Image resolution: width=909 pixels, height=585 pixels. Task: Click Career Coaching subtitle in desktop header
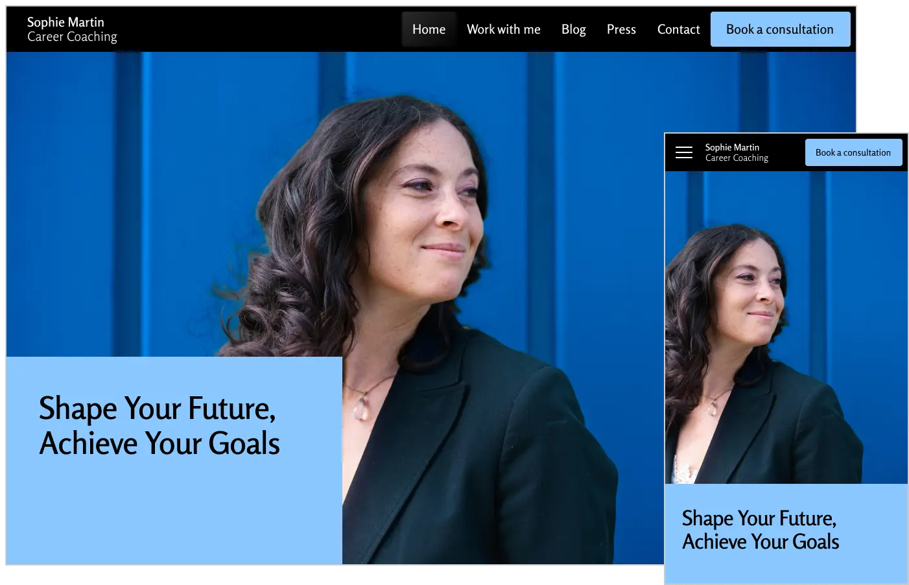72,37
